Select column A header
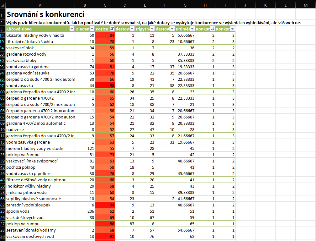316x241 pixels. [40, 5]
